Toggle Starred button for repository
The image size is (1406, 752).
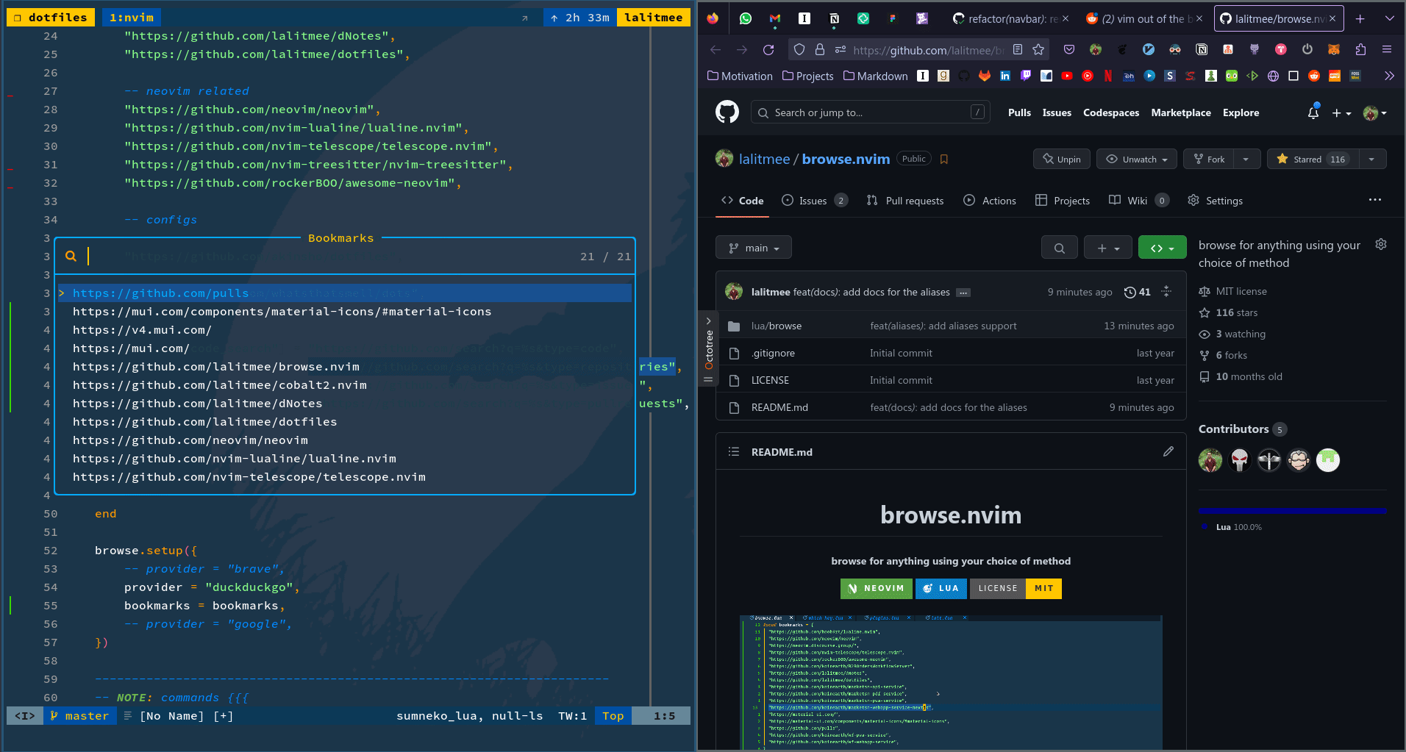(1312, 159)
